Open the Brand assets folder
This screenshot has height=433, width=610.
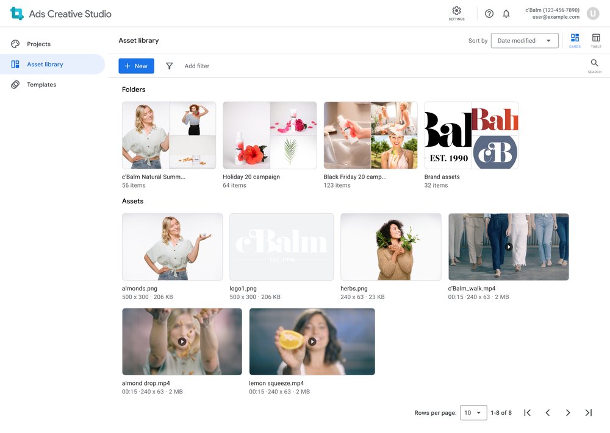pyautogui.click(x=471, y=135)
